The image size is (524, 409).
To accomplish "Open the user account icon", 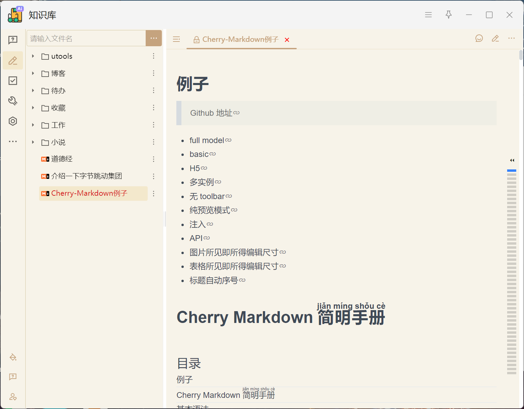I will pos(13,397).
